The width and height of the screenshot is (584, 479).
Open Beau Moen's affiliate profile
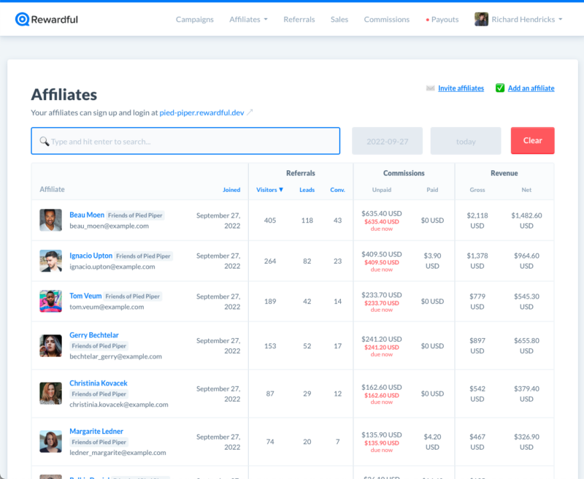tap(87, 215)
